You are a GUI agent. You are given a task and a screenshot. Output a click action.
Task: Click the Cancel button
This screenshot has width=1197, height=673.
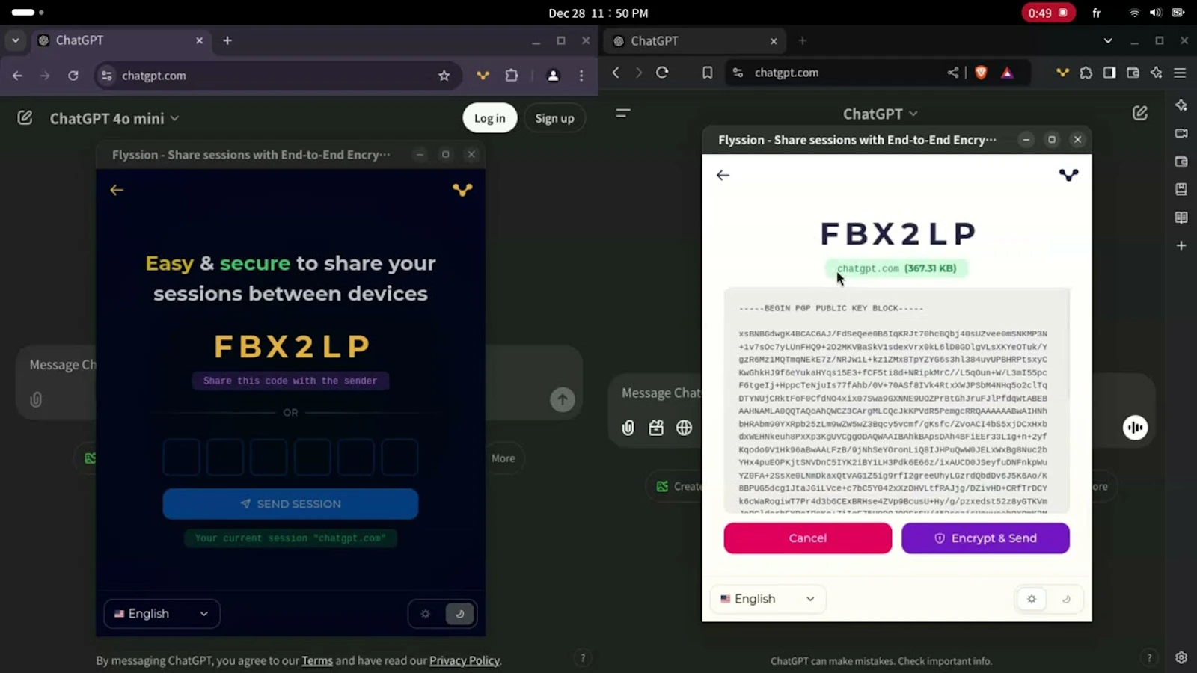coord(808,538)
